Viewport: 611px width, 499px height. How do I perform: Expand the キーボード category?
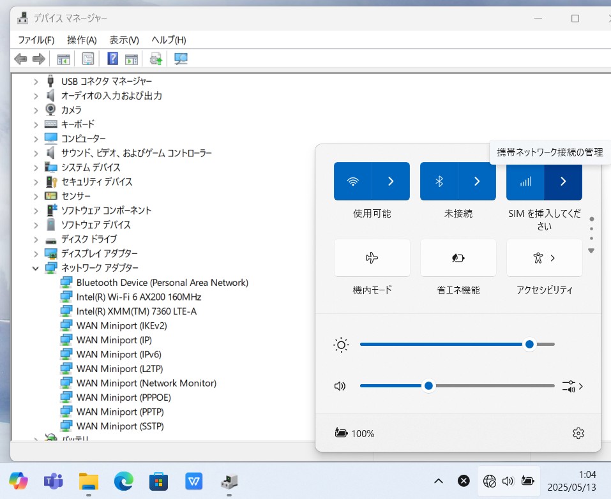click(36, 124)
